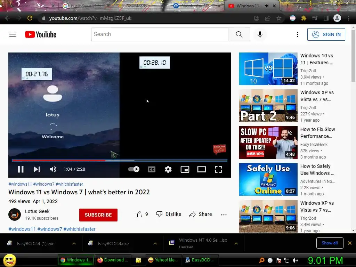
Task: Seek on the video progress bar
Action: 120,161
